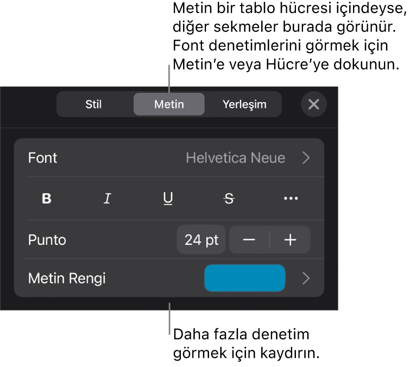The image size is (416, 367).
Task: Expand the Font list chevron
Action: click(x=306, y=158)
